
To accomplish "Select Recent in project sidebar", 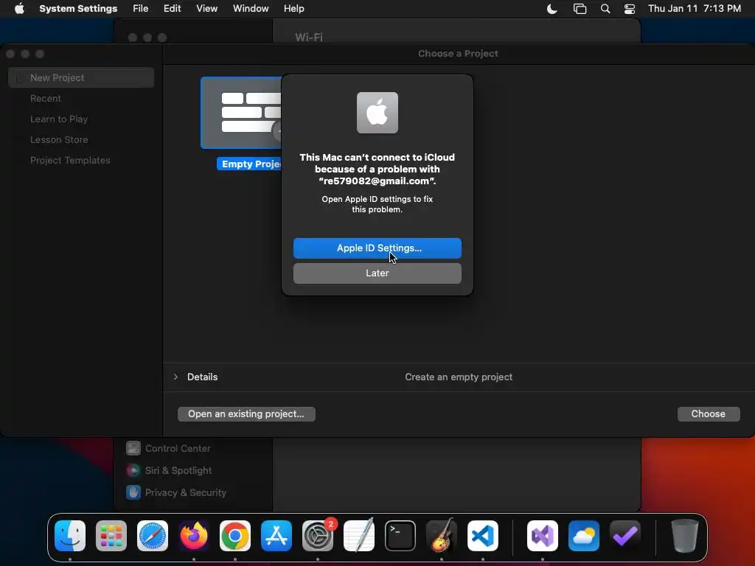I will click(x=46, y=98).
